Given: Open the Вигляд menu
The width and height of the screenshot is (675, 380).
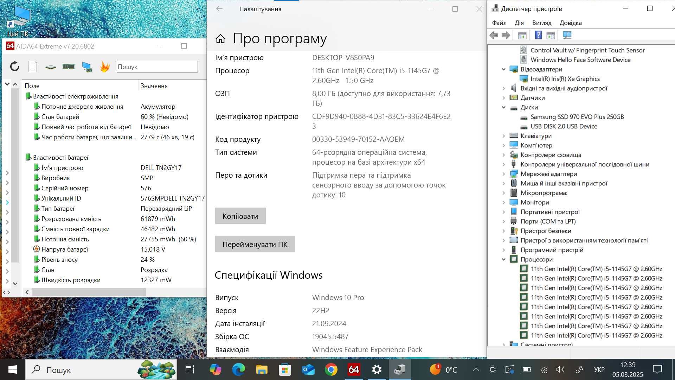Looking at the screenshot, I should point(542,23).
